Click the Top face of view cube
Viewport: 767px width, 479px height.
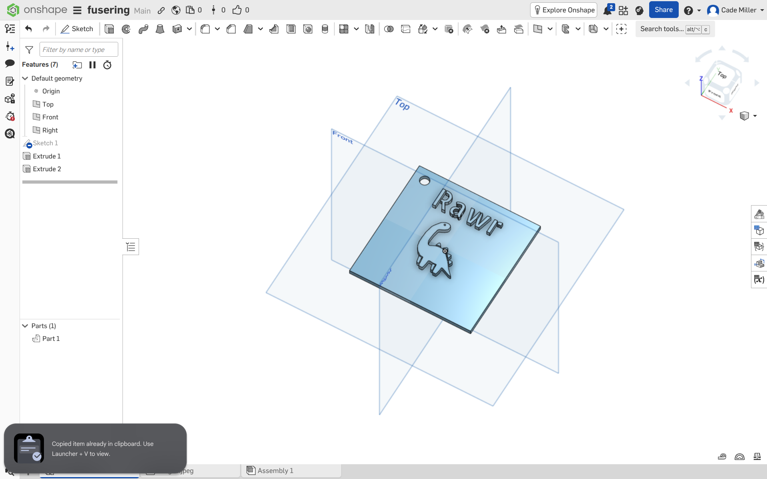[x=722, y=75]
